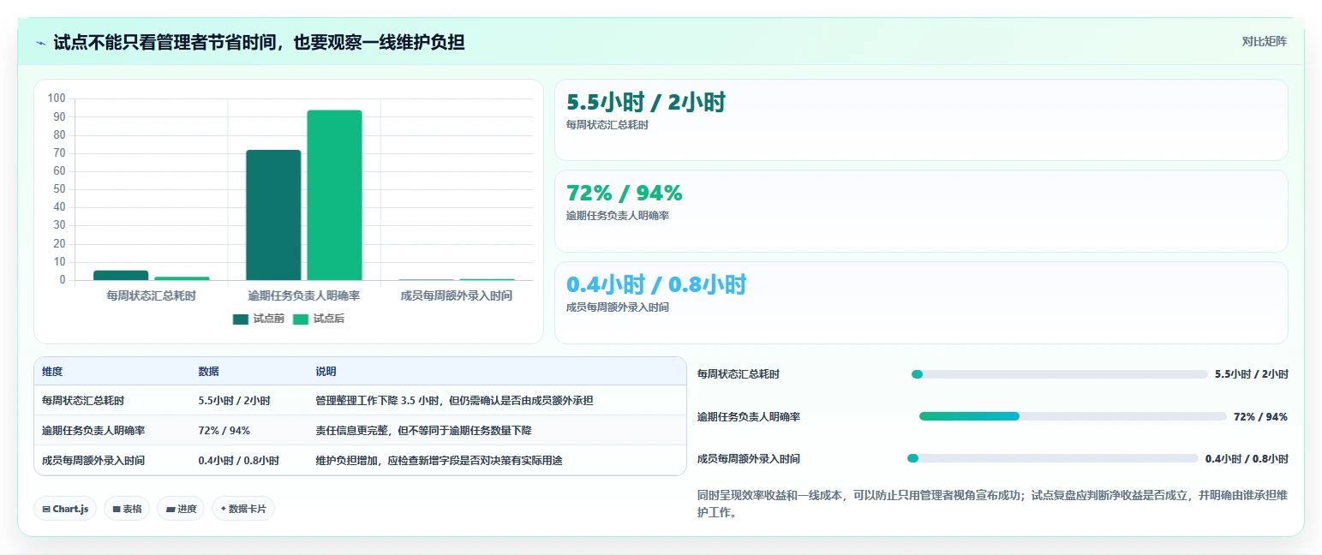
Task: Click the large 0.4小时 / 0.8小时 card value
Action: click(x=656, y=284)
